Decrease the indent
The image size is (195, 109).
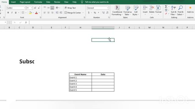click(57, 13)
